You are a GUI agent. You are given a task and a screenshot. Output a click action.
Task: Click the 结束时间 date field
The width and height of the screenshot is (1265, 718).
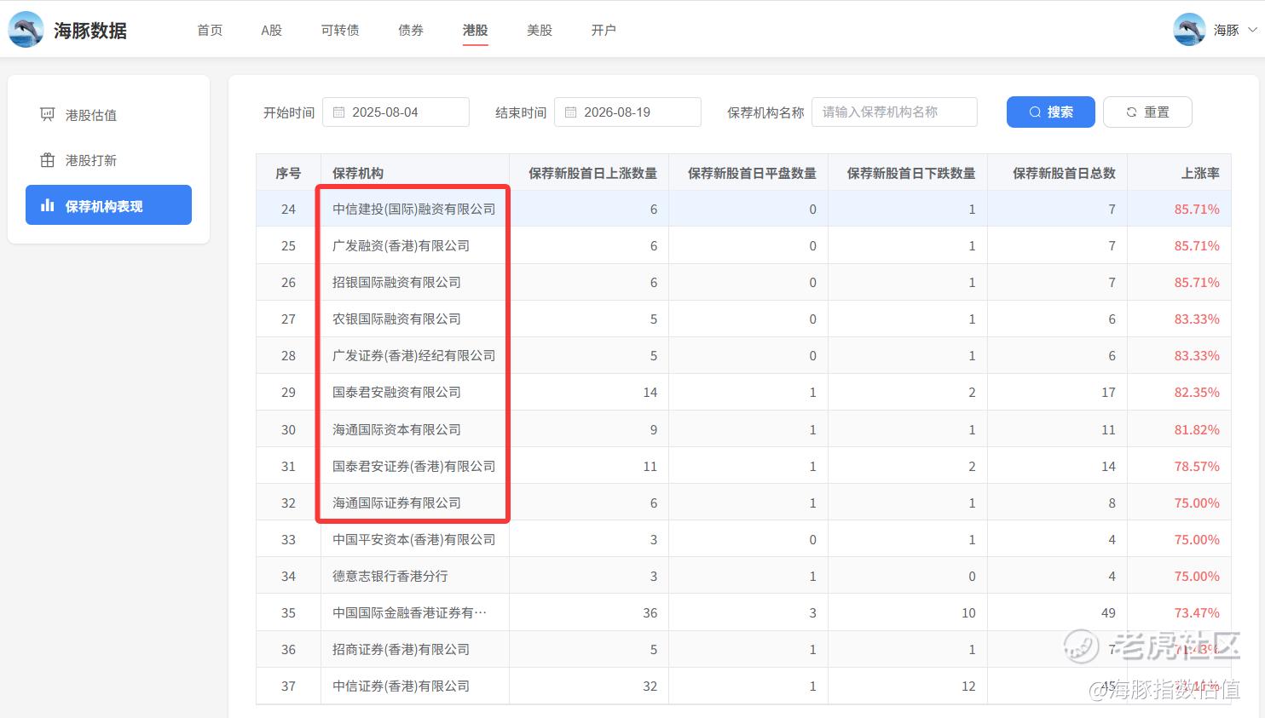[627, 112]
